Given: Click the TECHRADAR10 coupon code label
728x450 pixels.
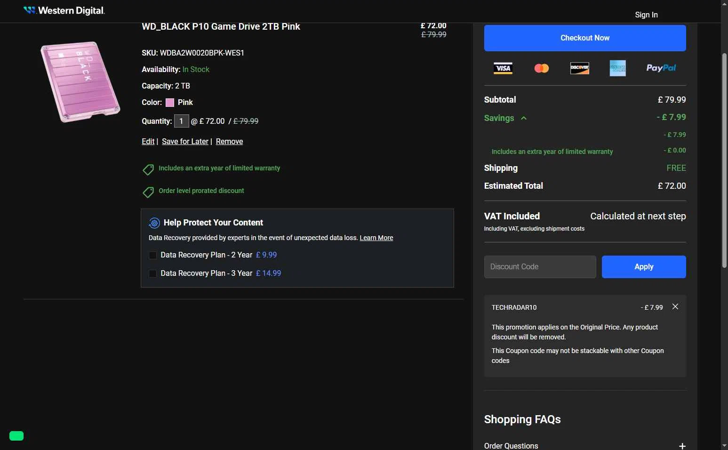Looking at the screenshot, I should pos(514,307).
